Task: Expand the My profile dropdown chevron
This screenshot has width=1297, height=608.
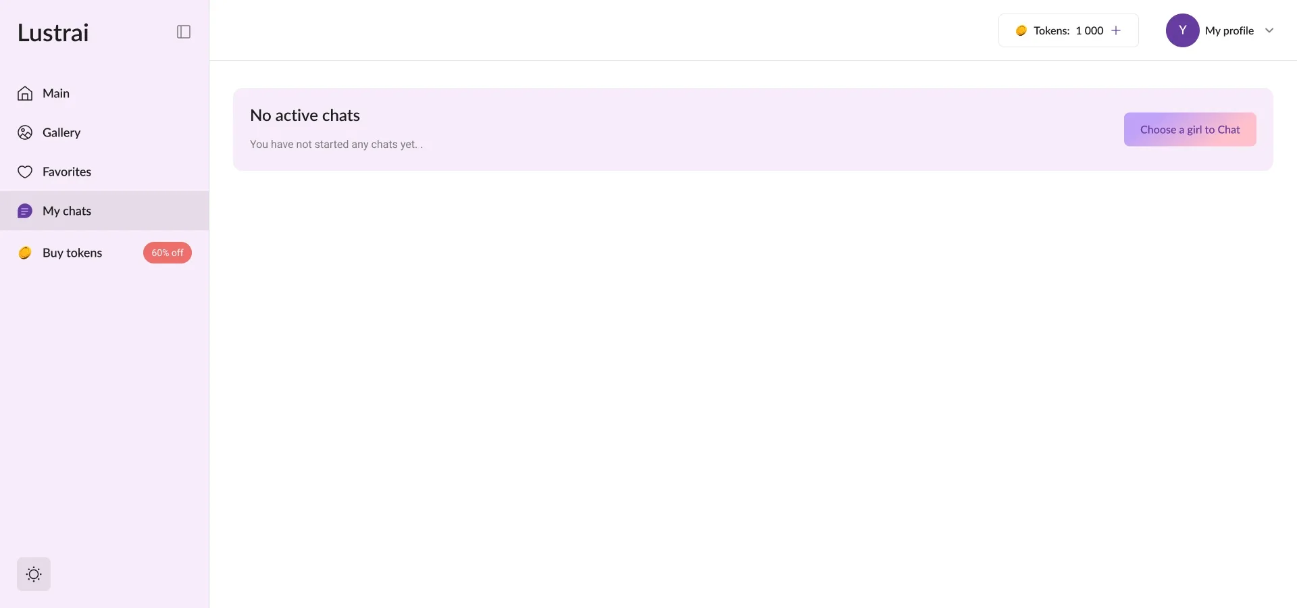Action: click(1269, 30)
